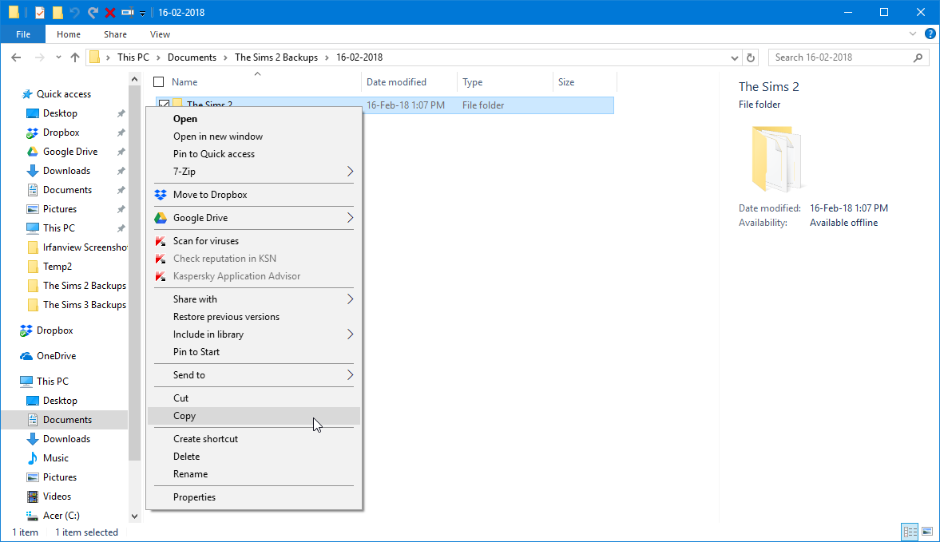Click the OneDrive cloud icon in sidebar

coord(26,356)
